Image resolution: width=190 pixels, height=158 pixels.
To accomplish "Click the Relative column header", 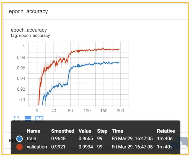I will 166,131.
